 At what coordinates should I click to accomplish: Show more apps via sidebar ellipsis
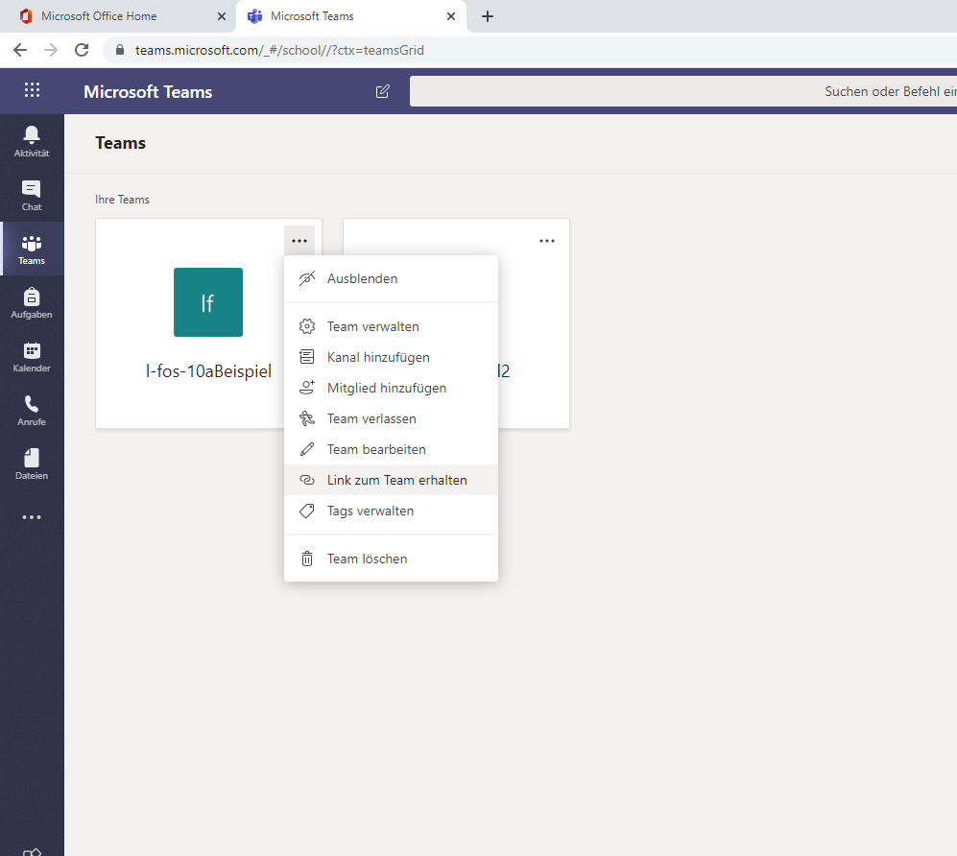tap(32, 517)
